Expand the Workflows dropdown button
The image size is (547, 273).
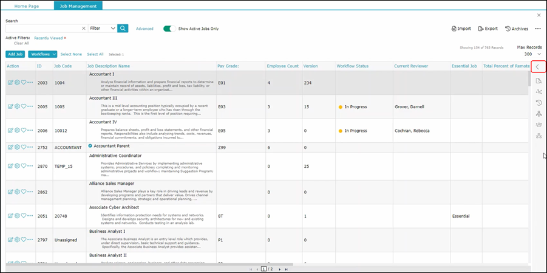(x=42, y=54)
